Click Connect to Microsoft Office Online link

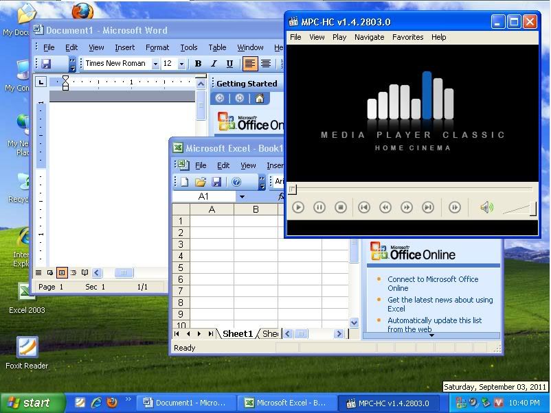click(x=433, y=283)
